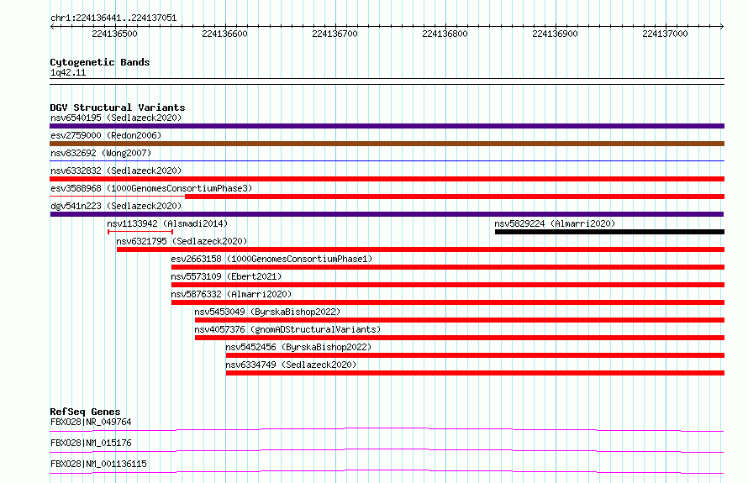Image resolution: width=748 pixels, height=483 pixels.
Task: Click the brown bar of esv2759000
Action: [387, 144]
